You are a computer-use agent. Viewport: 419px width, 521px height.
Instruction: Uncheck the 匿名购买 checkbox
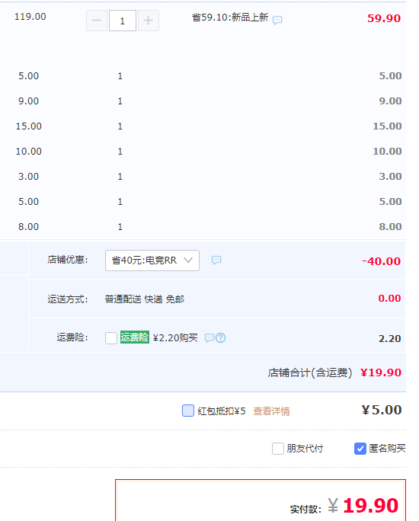360,449
